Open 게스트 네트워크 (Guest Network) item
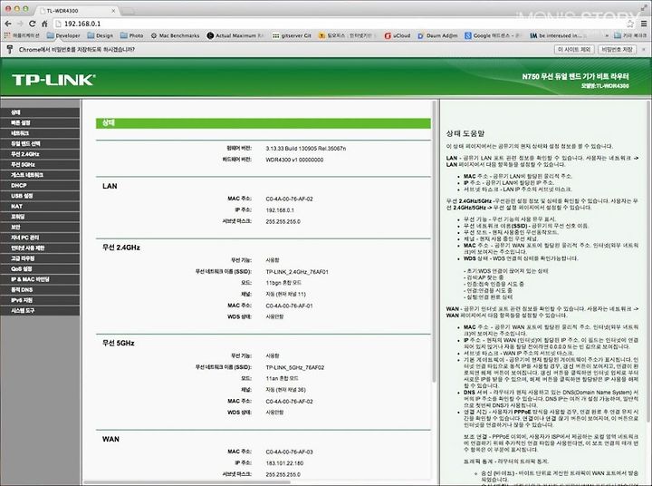Image resolution: width=652 pixels, height=486 pixels. point(40,175)
